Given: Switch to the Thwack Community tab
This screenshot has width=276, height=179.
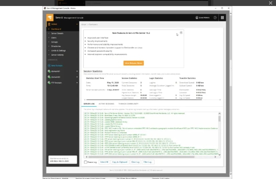Looking at the screenshot, I should [128, 104].
